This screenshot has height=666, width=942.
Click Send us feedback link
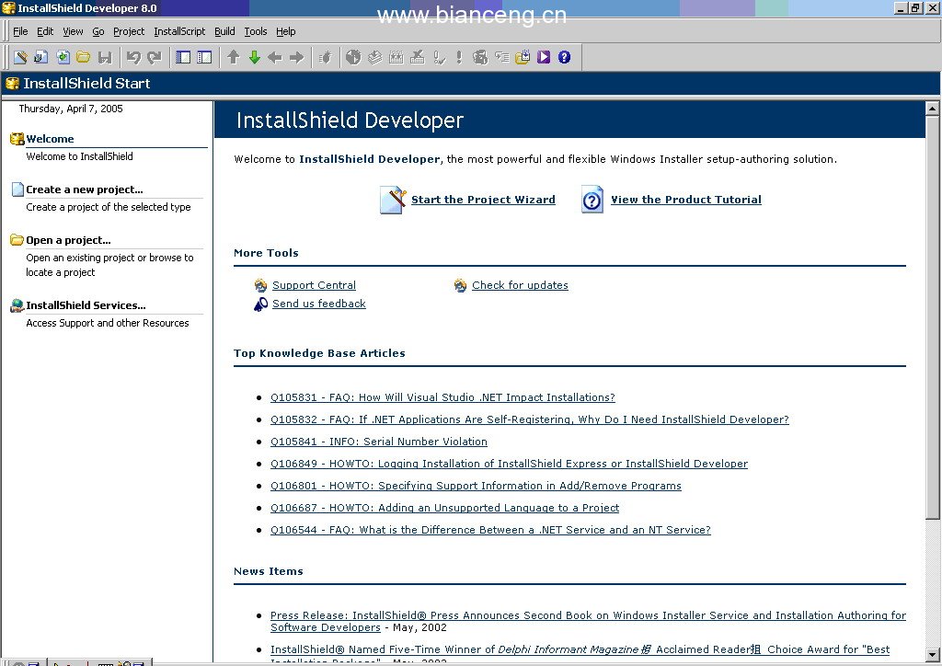pos(319,304)
